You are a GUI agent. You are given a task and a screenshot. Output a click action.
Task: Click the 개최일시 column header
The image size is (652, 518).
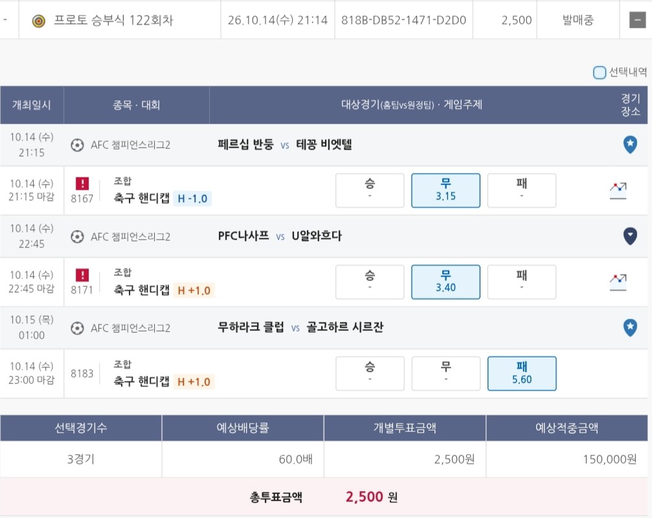tap(32, 105)
